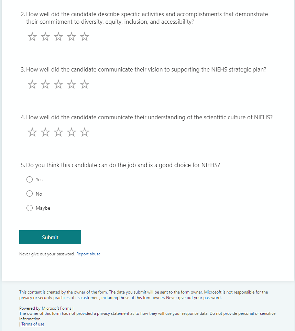Submit the form

pos(50,237)
